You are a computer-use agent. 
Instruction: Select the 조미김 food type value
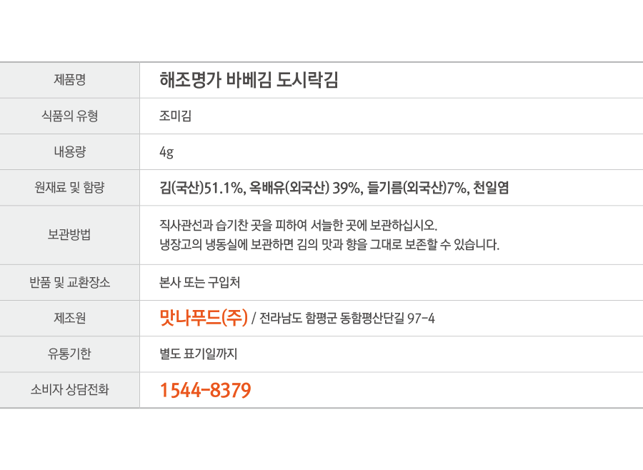click(x=176, y=116)
